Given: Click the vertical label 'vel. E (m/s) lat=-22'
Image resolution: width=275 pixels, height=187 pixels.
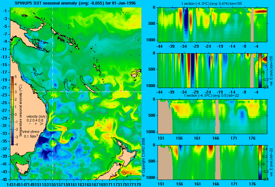Looking at the screenshot, I should [x=271, y=163].
